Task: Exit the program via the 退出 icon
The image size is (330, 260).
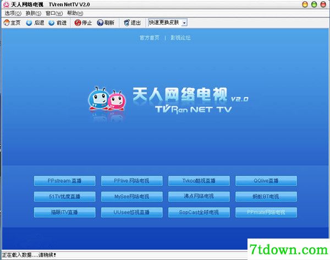Action: pyautogui.click(x=127, y=23)
